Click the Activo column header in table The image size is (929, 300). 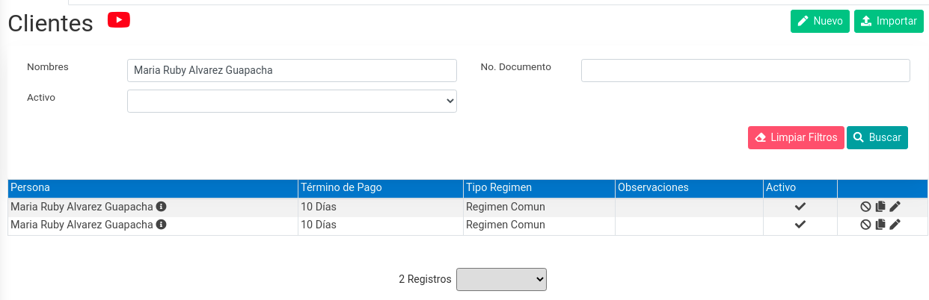tap(800, 187)
